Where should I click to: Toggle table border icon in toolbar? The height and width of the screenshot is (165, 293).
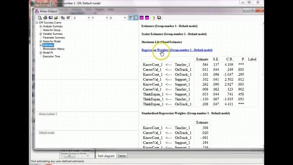pos(136,18)
